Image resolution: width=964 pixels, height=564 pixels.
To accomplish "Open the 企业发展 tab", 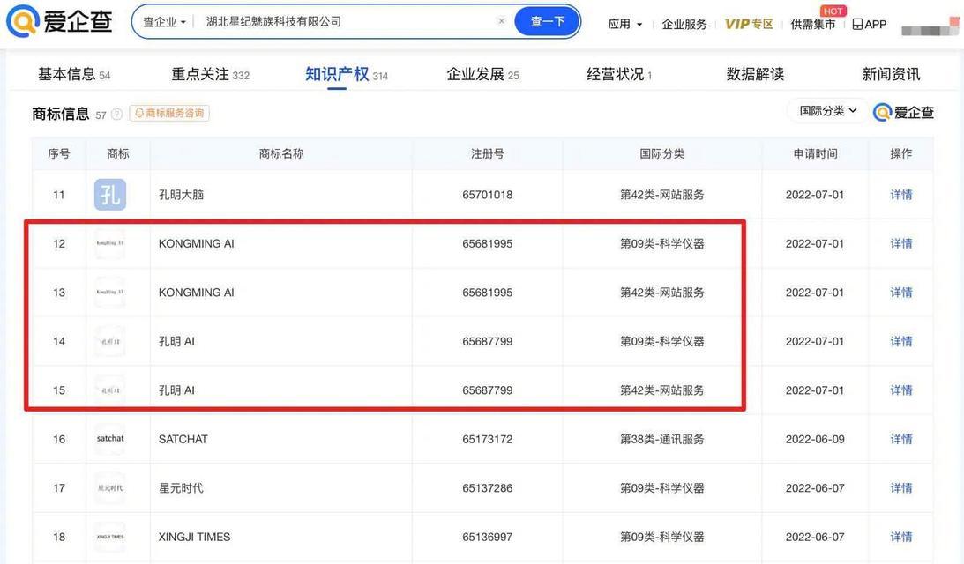I will pos(482,74).
